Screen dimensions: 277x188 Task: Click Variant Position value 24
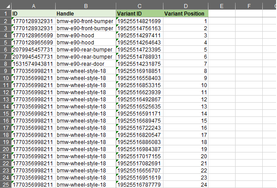pyautogui.click(x=186, y=184)
